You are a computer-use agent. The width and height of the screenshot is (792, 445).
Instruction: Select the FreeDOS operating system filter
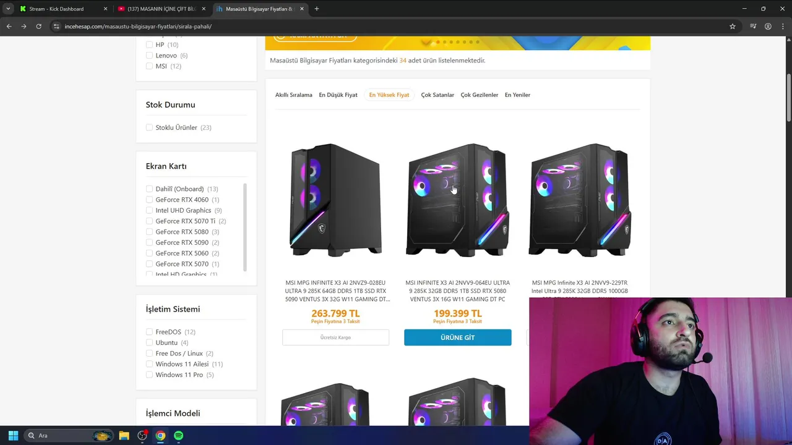click(x=149, y=332)
